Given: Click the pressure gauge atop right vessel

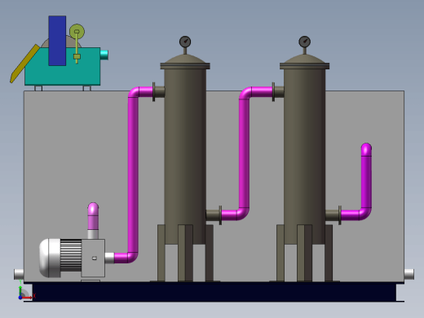Looking at the screenshot, I should [x=305, y=42].
